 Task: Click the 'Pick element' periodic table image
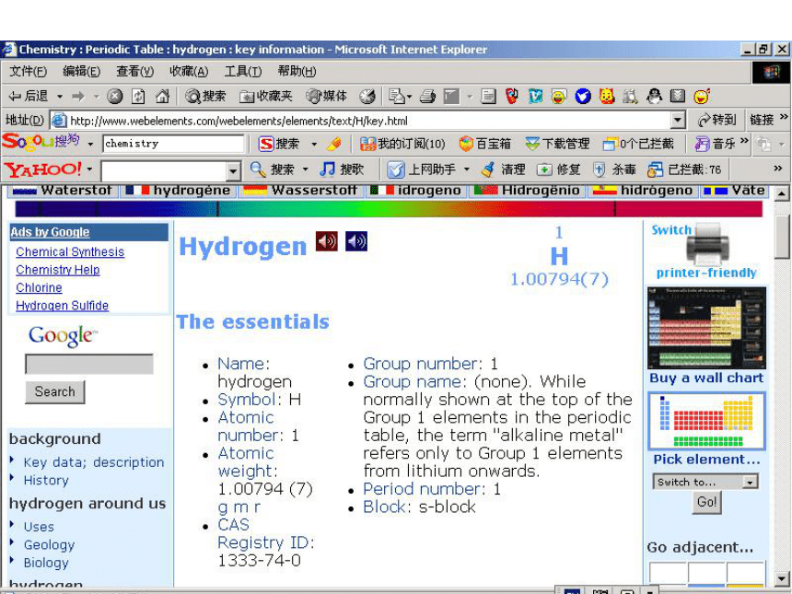[x=706, y=421]
